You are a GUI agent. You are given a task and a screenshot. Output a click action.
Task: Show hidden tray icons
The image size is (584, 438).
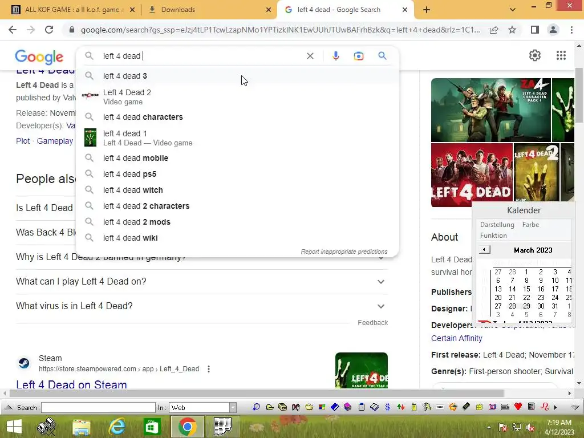489,427
